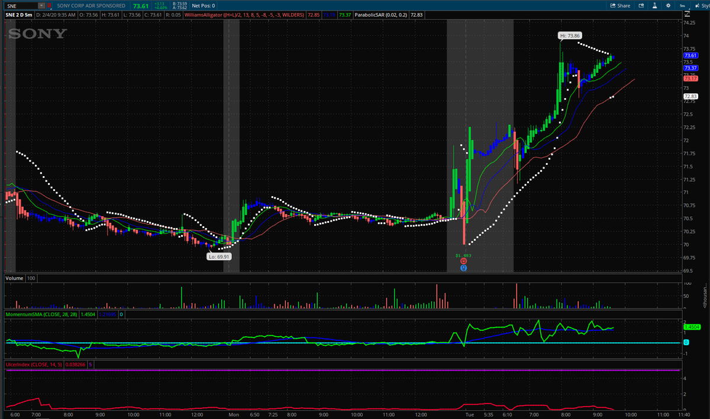Click the 72.85 red alligator value
This screenshot has height=419, width=710.
314,14
